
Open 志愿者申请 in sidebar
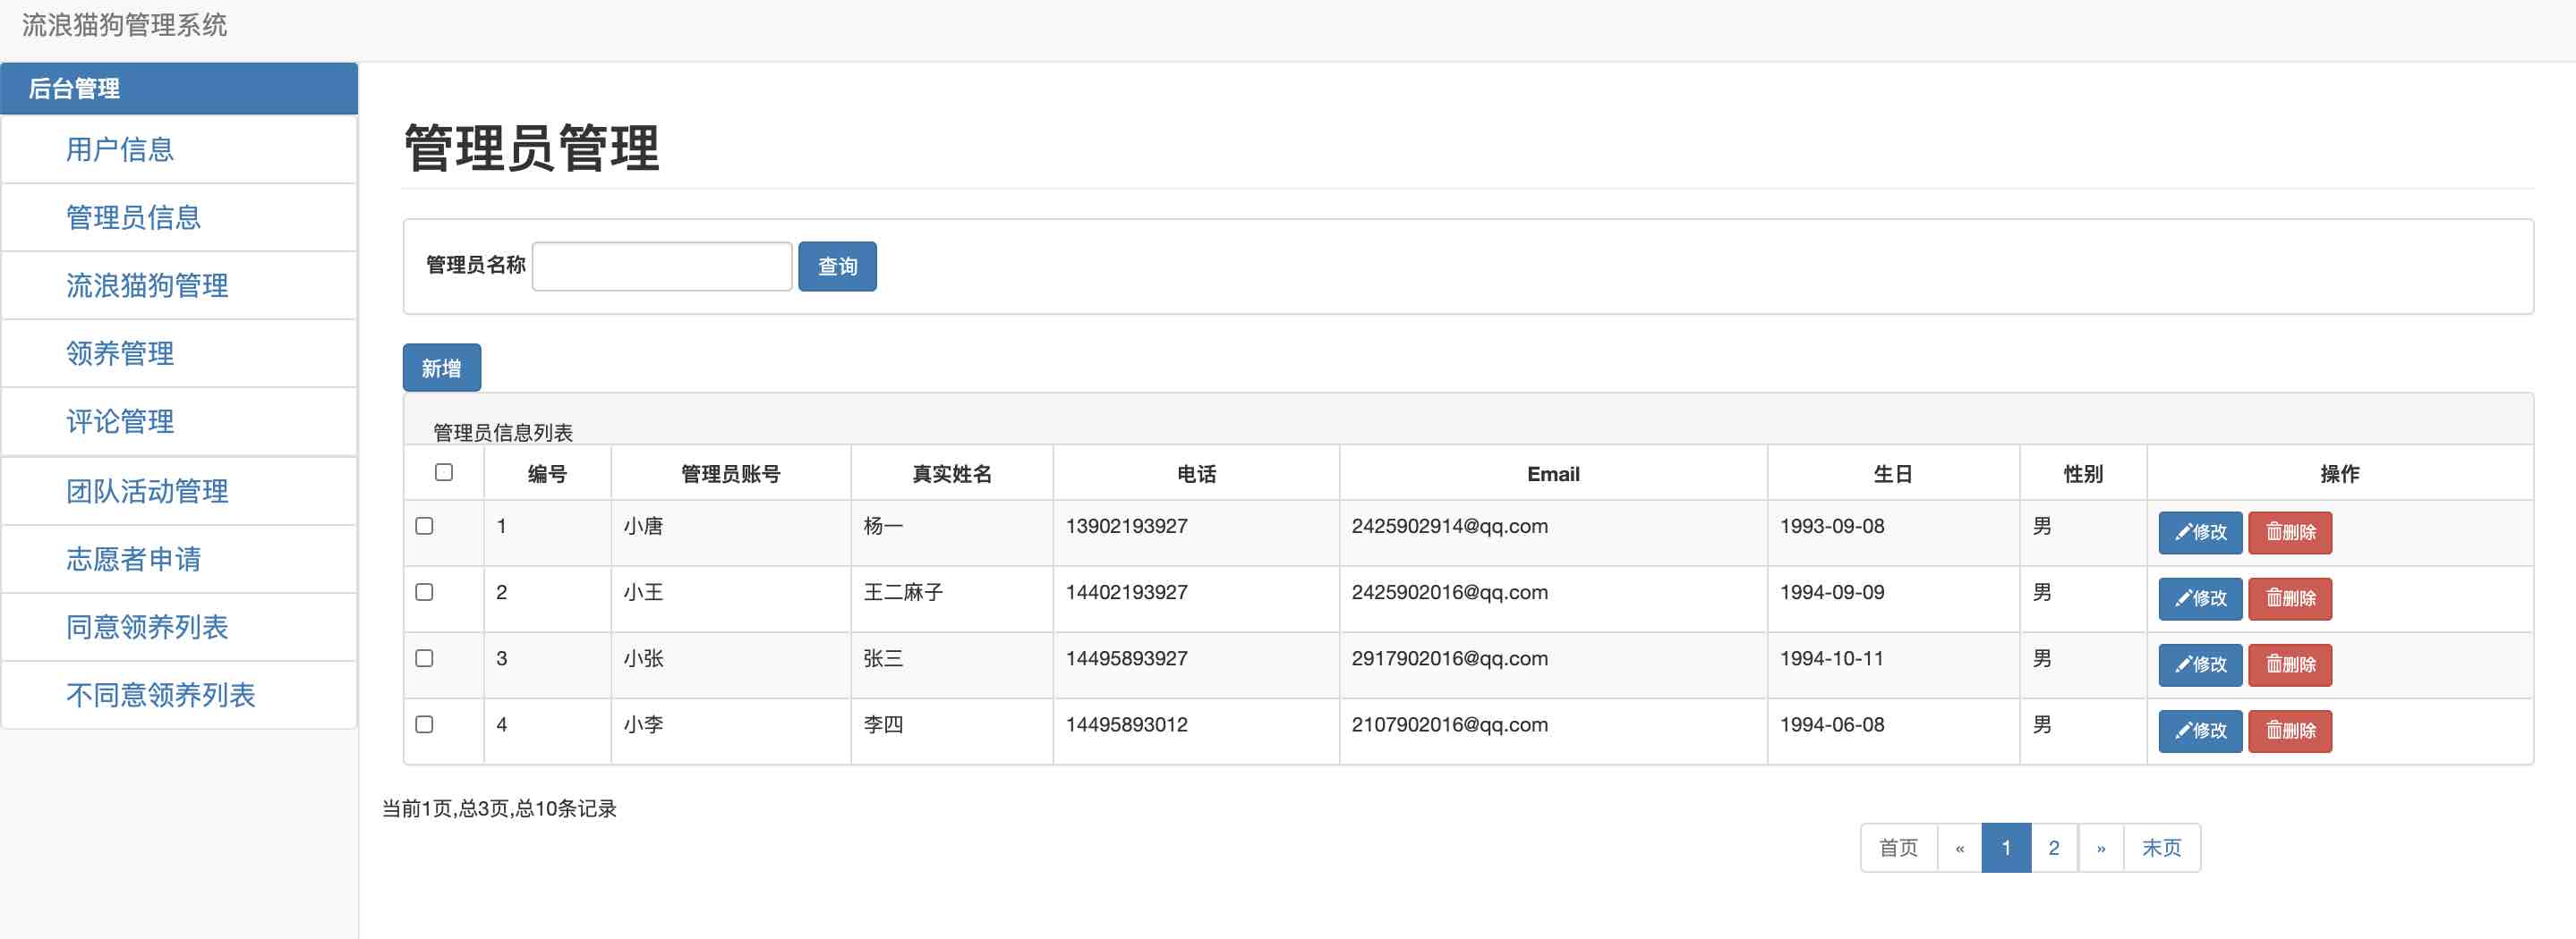tap(133, 560)
